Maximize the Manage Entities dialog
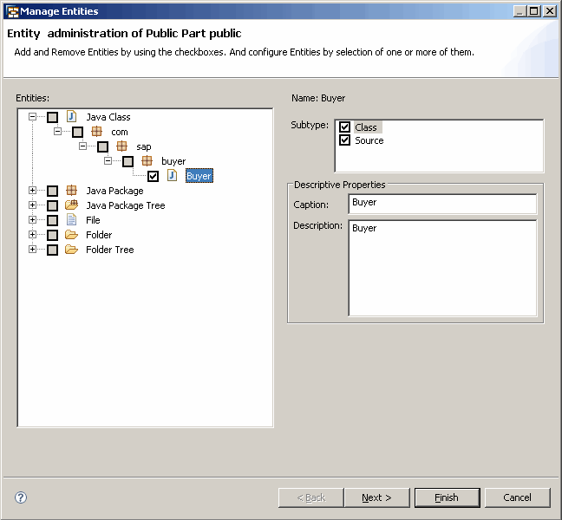The width and height of the screenshot is (562, 520). coord(533,11)
